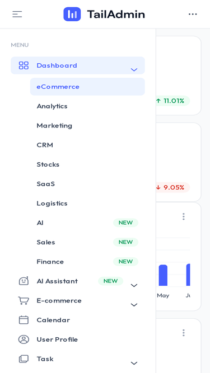Click the User Profile avatar icon
The height and width of the screenshot is (373, 210).
[x=24, y=339]
